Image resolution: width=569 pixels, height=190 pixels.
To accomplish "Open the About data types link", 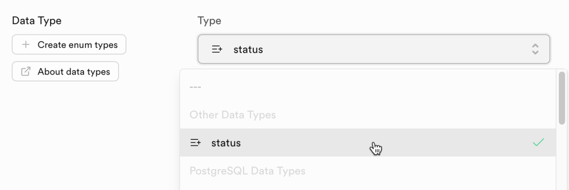I will point(65,72).
